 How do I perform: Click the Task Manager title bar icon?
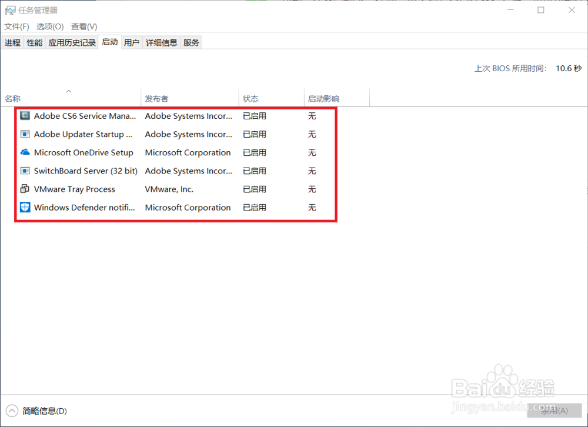[x=10, y=10]
